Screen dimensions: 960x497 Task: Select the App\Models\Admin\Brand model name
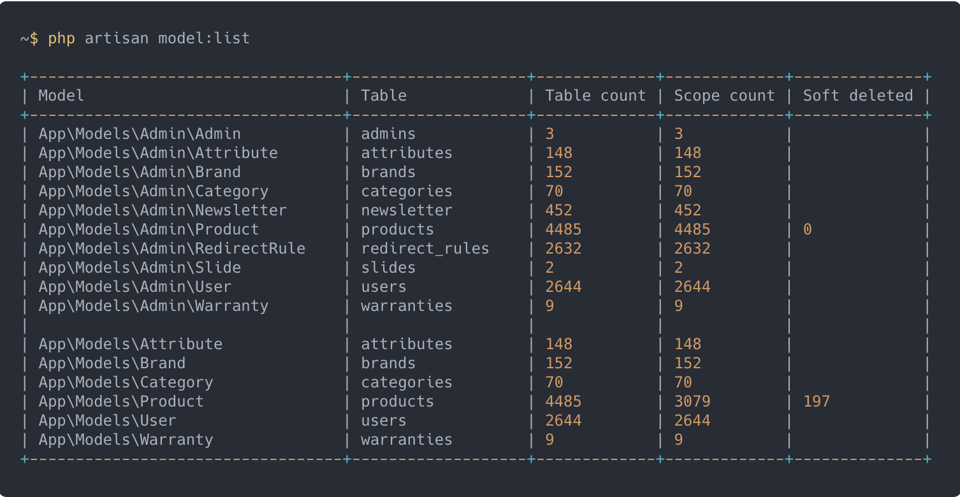coord(140,172)
